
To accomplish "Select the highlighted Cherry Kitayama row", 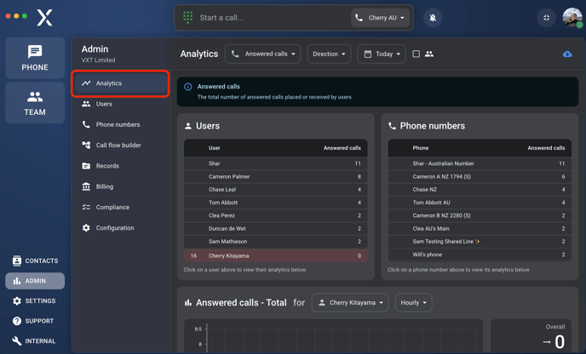I will (x=275, y=256).
